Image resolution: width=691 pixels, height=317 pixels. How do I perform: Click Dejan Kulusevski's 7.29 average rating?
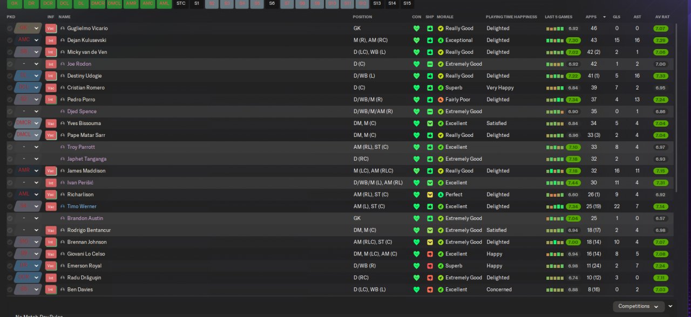tap(660, 40)
